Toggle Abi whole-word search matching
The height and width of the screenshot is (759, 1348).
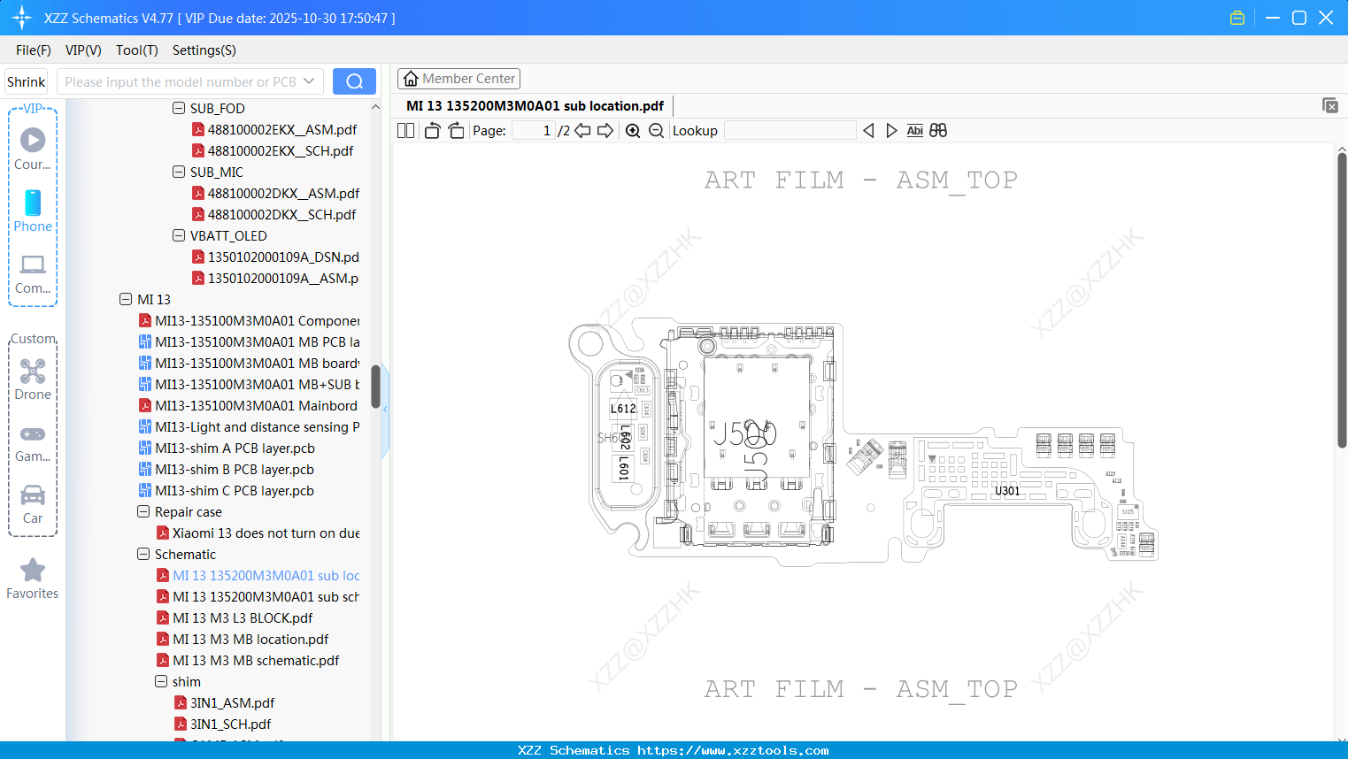coord(914,130)
